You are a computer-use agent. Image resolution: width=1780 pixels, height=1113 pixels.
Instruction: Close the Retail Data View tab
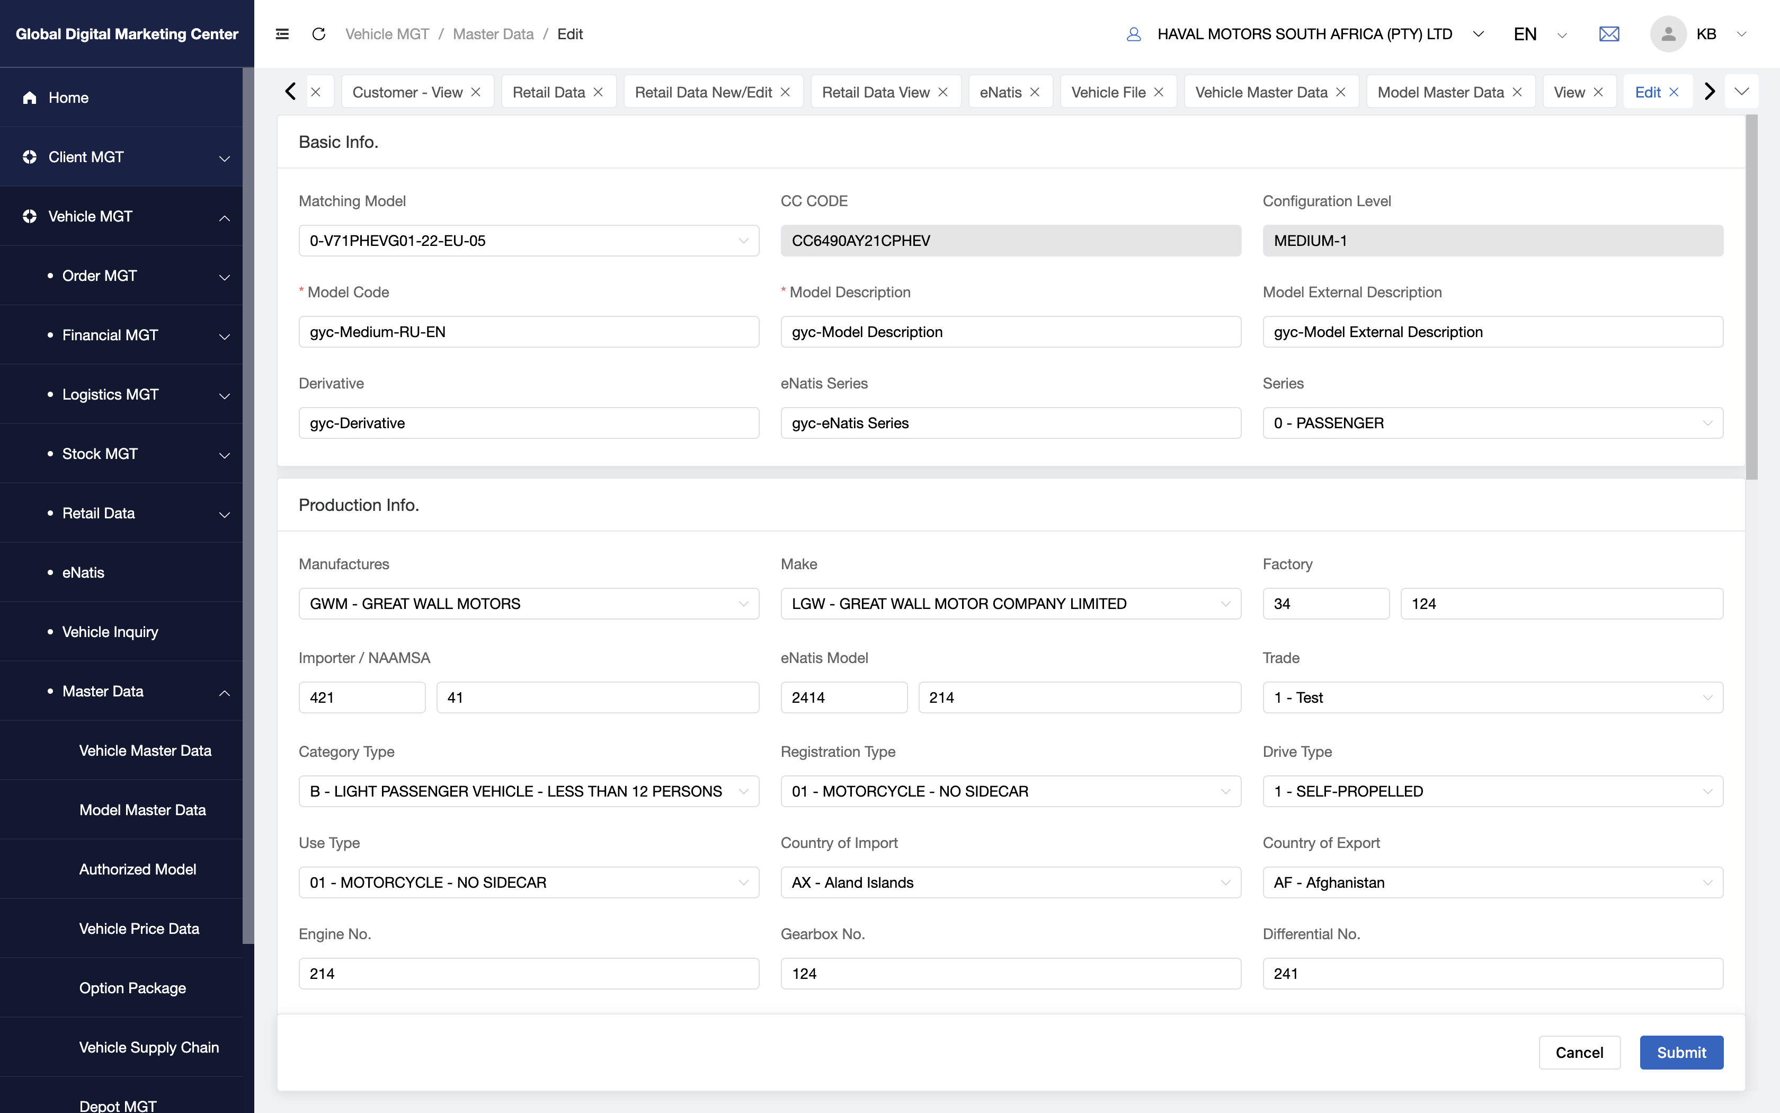(x=943, y=92)
